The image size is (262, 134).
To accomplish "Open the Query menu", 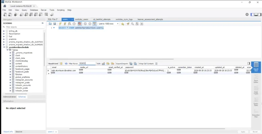I will click(24, 10).
